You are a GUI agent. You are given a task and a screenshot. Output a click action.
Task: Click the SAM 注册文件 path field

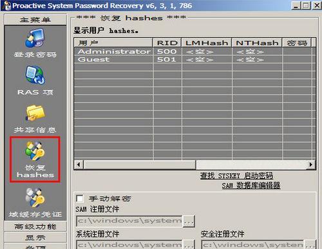pos(129,221)
